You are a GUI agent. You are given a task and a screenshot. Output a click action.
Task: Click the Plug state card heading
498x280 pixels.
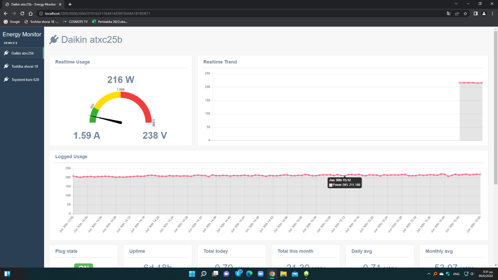click(66, 251)
